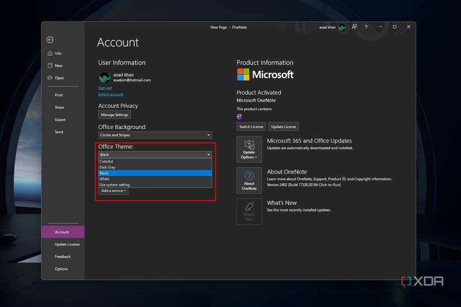Choose the Black theme option

(x=155, y=173)
